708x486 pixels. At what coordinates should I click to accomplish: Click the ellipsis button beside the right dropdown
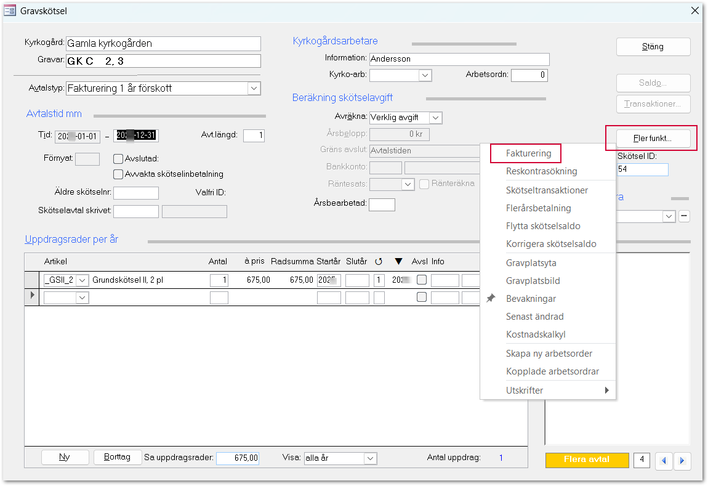(683, 216)
